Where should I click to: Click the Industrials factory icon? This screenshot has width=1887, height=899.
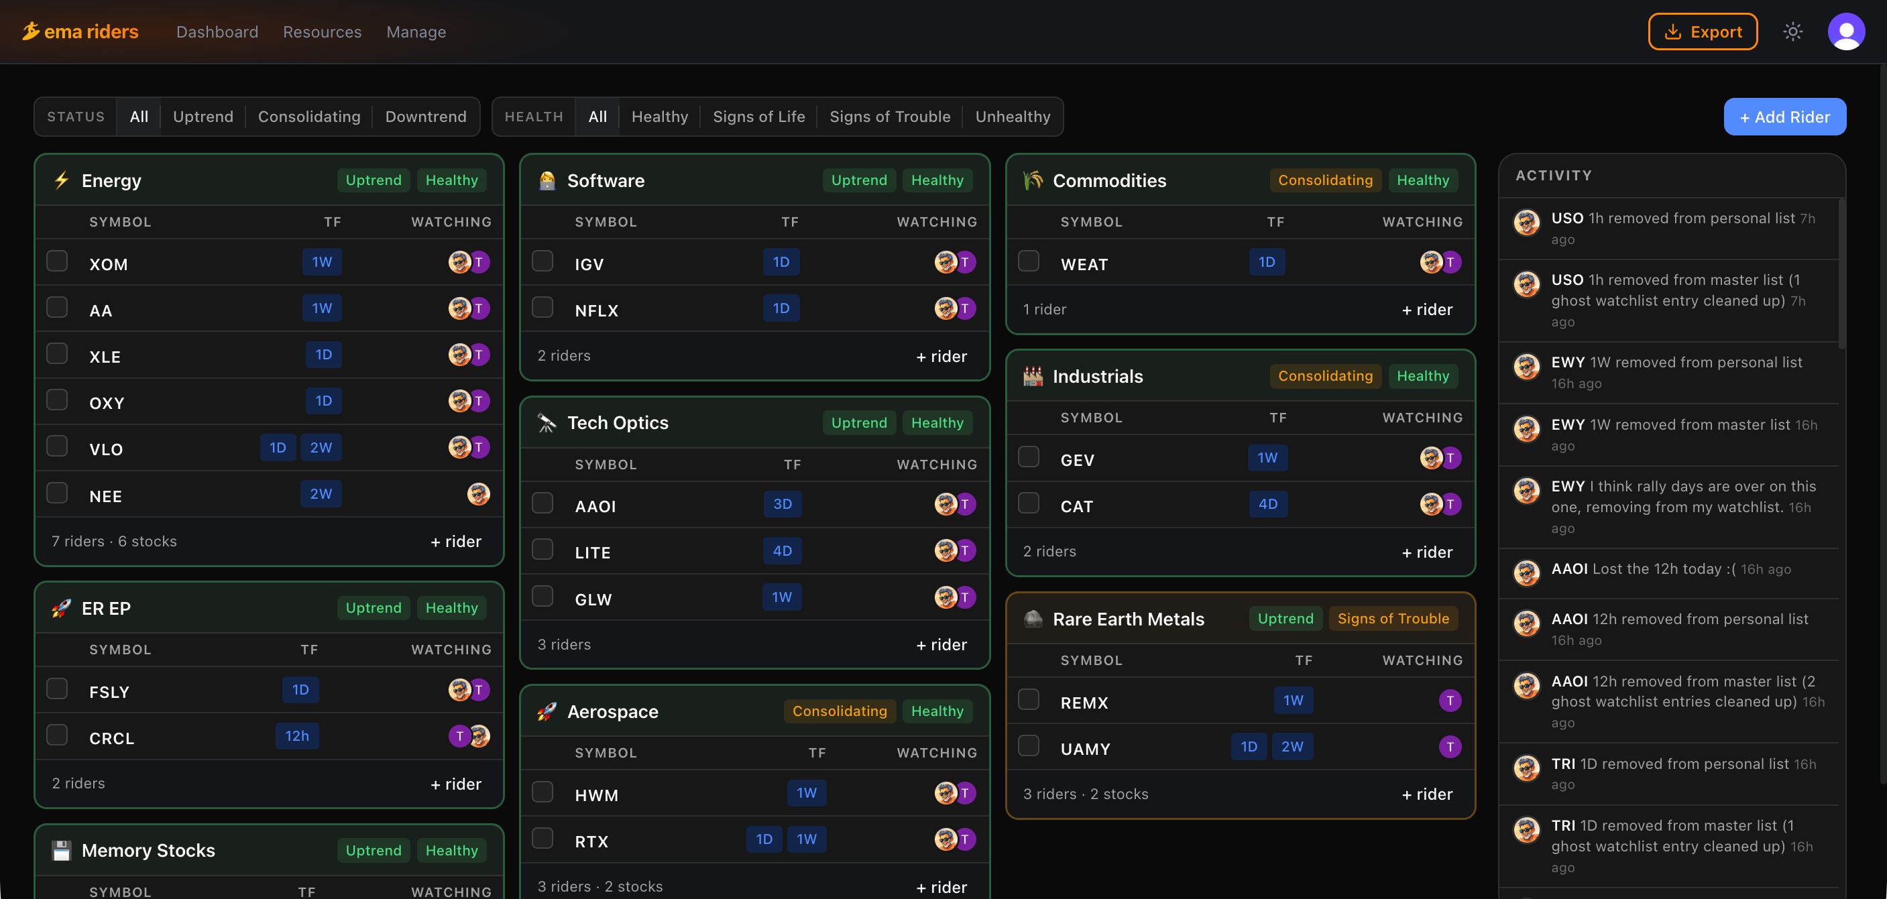(1033, 376)
